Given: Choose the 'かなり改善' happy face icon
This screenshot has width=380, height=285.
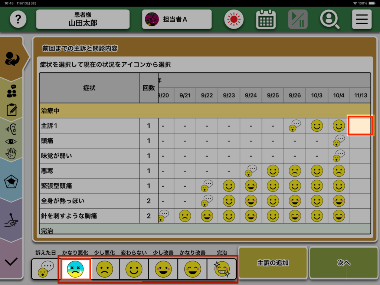Looking at the screenshot, I should tap(192, 269).
